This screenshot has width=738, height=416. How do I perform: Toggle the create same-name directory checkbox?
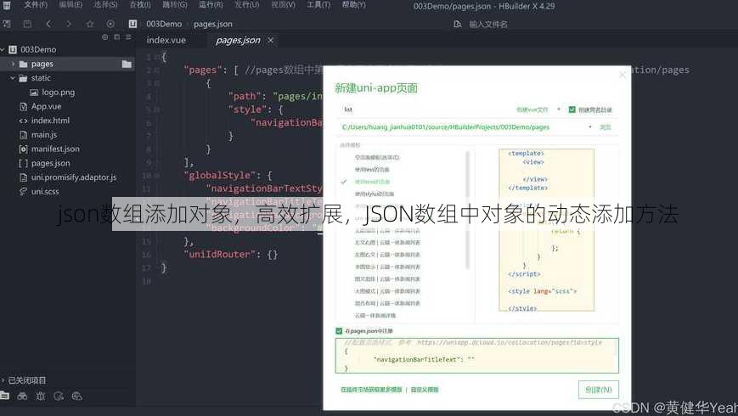(x=572, y=110)
